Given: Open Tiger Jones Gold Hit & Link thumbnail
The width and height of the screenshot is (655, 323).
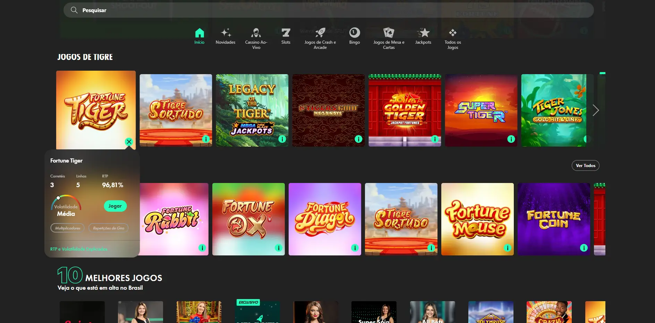Looking at the screenshot, I should 554,110.
